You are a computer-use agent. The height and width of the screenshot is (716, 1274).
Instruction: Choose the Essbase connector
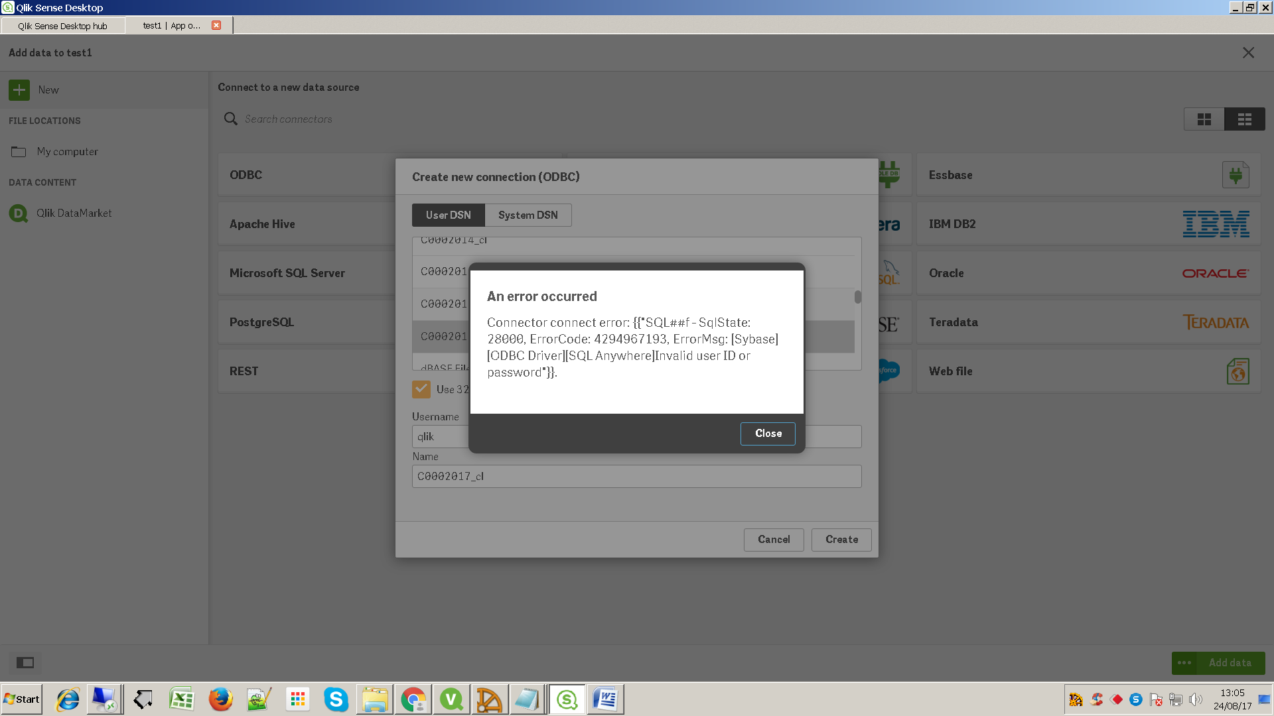pyautogui.click(x=1088, y=175)
